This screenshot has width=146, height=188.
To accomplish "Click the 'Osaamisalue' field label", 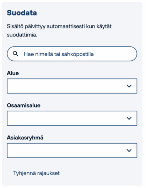I will (24, 105).
